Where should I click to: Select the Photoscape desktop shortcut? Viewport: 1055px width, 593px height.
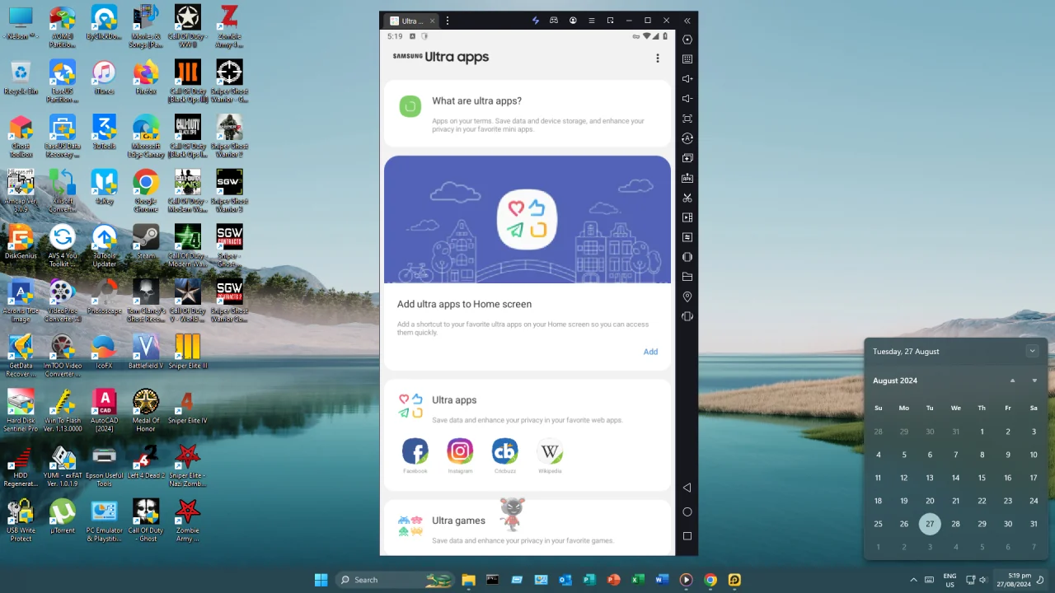pos(104,297)
